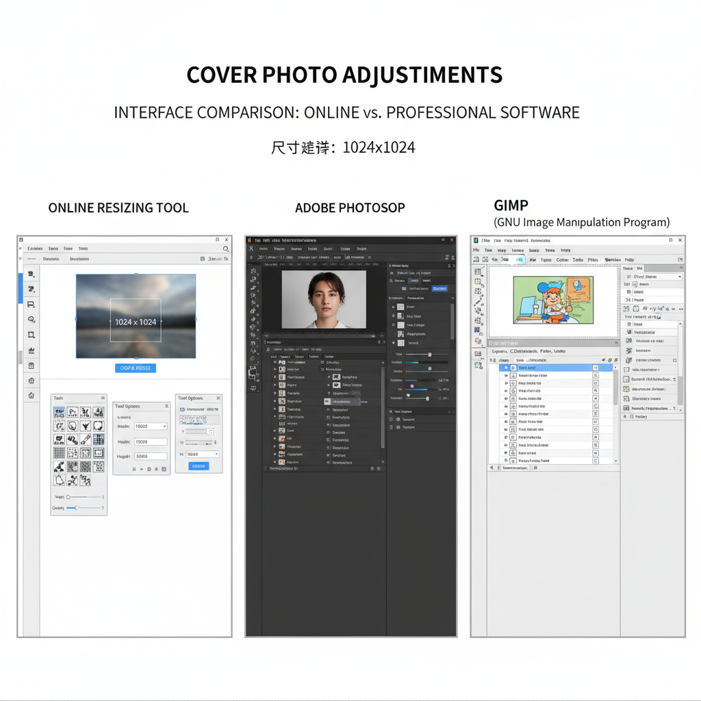This screenshot has width=701, height=701.
Task: Online tool: click the 1024 x 1024 crop box
Action: pos(136,320)
